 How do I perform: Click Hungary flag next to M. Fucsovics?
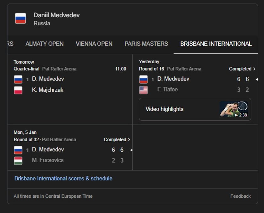tap(18, 161)
